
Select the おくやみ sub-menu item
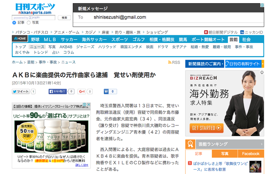[x=22, y=52]
